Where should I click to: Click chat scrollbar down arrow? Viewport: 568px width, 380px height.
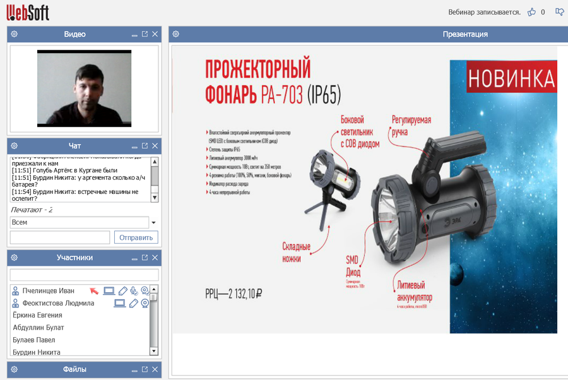(x=155, y=198)
